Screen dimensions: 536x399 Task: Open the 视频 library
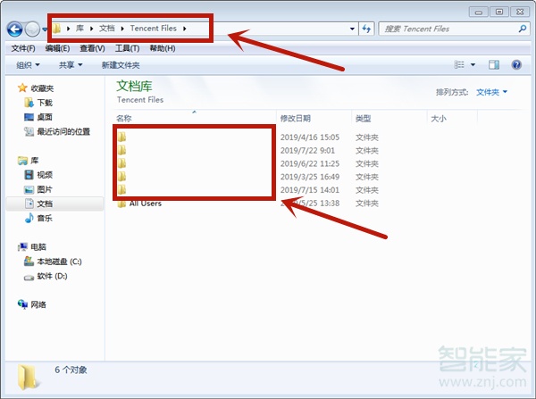[x=45, y=175]
